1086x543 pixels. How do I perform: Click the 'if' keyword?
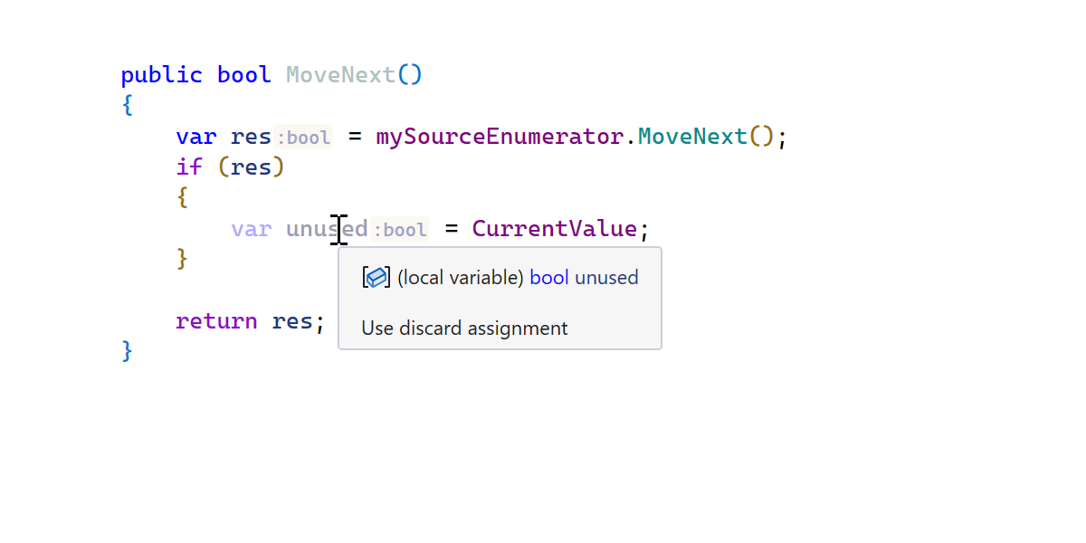pyautogui.click(x=189, y=167)
